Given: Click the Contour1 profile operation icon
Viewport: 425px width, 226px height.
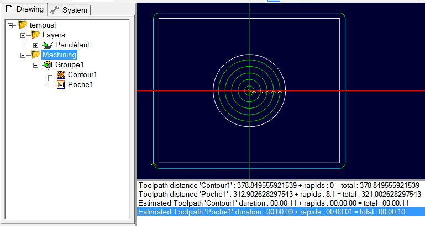Looking at the screenshot, I should click(61, 74).
